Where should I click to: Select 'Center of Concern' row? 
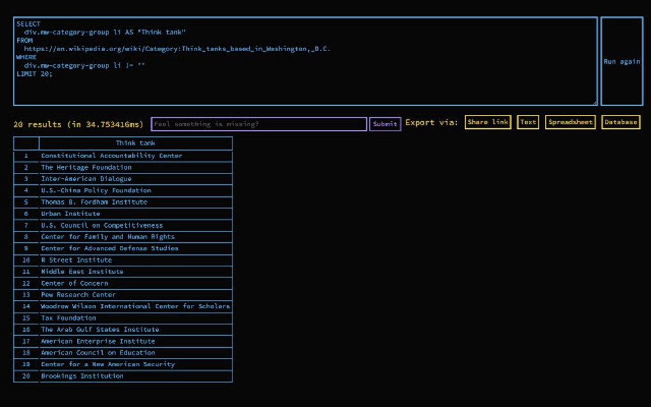pyautogui.click(x=123, y=283)
